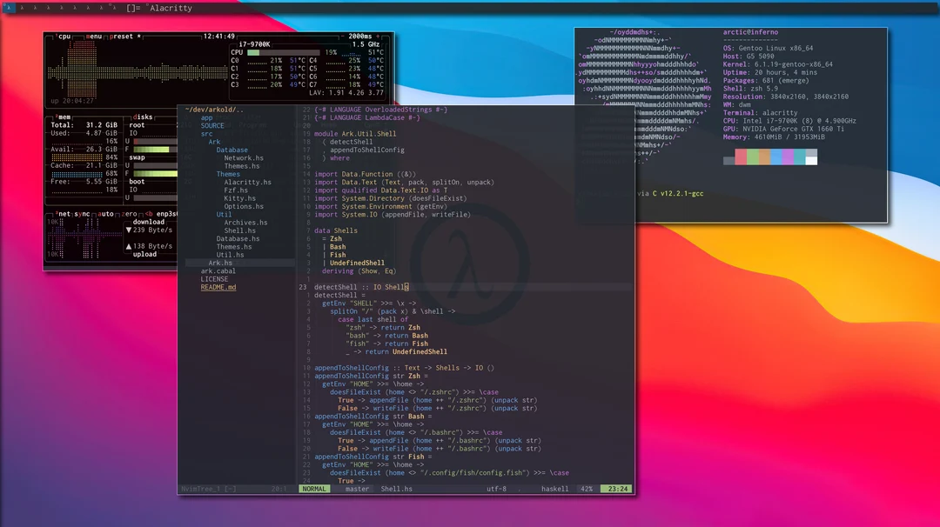Viewport: 940px width, 527px height.
Task: Open btop's menu from the header
Action: pos(94,37)
